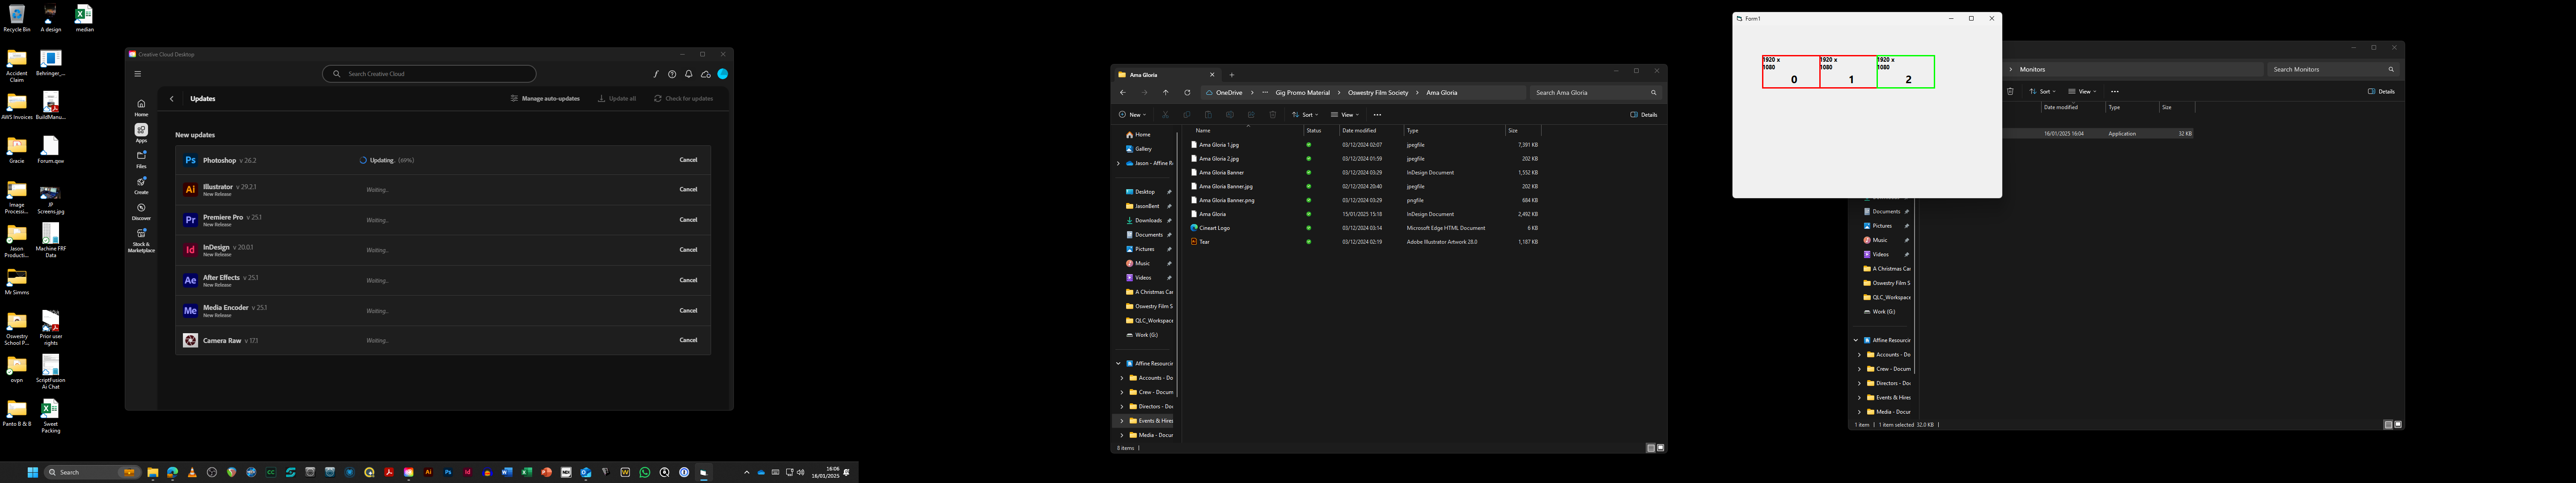Select monitor 2 green box in Form1

(1906, 72)
